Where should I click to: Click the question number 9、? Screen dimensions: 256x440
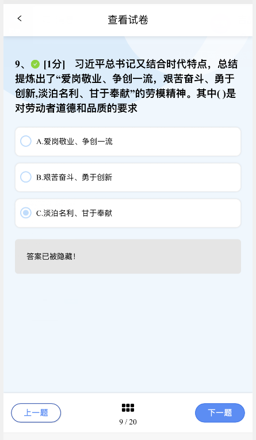pyautogui.click(x=22, y=65)
